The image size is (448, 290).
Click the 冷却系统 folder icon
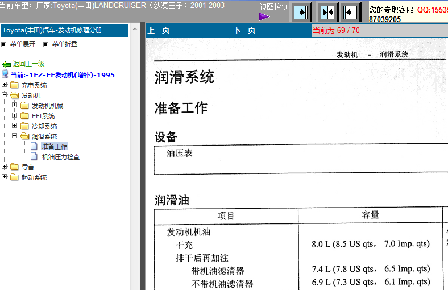click(x=24, y=126)
